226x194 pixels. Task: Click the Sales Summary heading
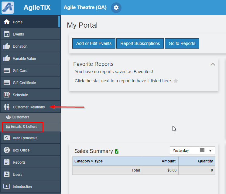94,151
